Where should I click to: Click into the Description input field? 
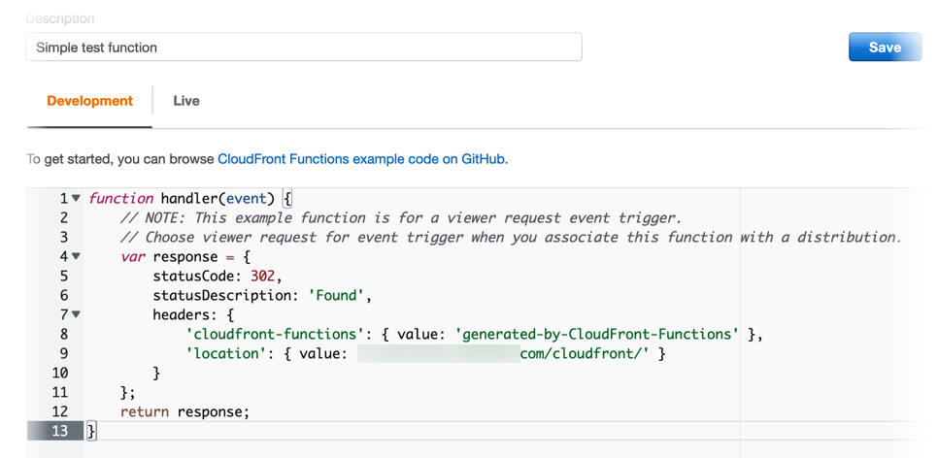303,47
